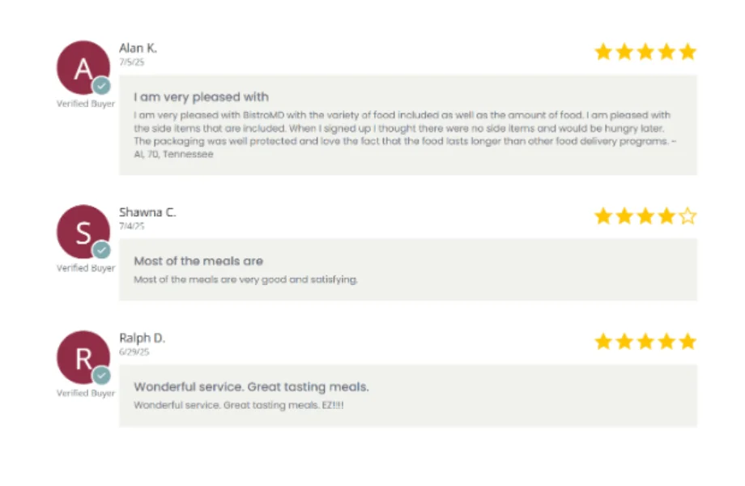The width and height of the screenshot is (745, 486).
Task: Select the first star in Alan's rating
Action: pyautogui.click(x=603, y=51)
